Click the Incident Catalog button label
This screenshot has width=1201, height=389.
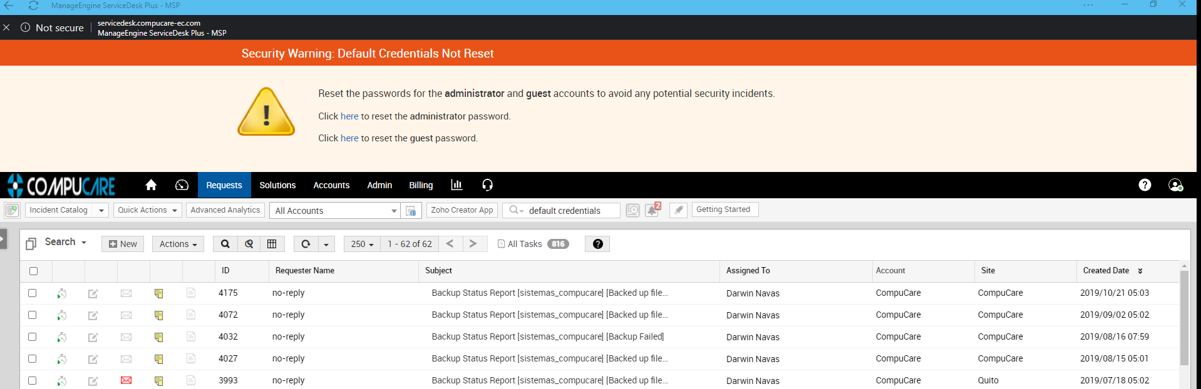pos(59,210)
